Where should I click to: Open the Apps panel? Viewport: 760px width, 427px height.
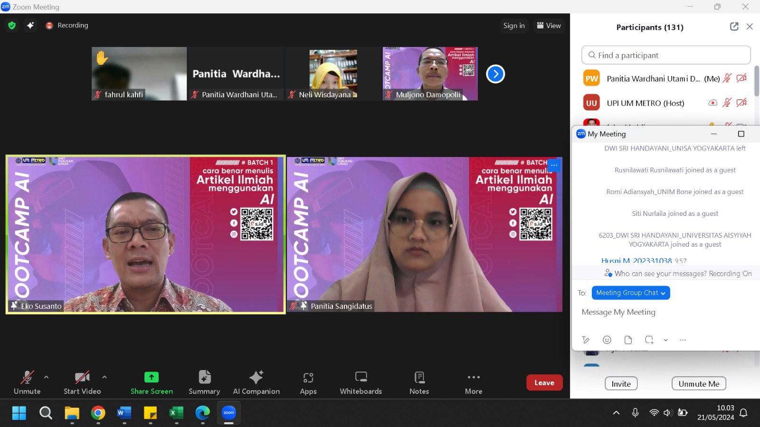(x=308, y=382)
